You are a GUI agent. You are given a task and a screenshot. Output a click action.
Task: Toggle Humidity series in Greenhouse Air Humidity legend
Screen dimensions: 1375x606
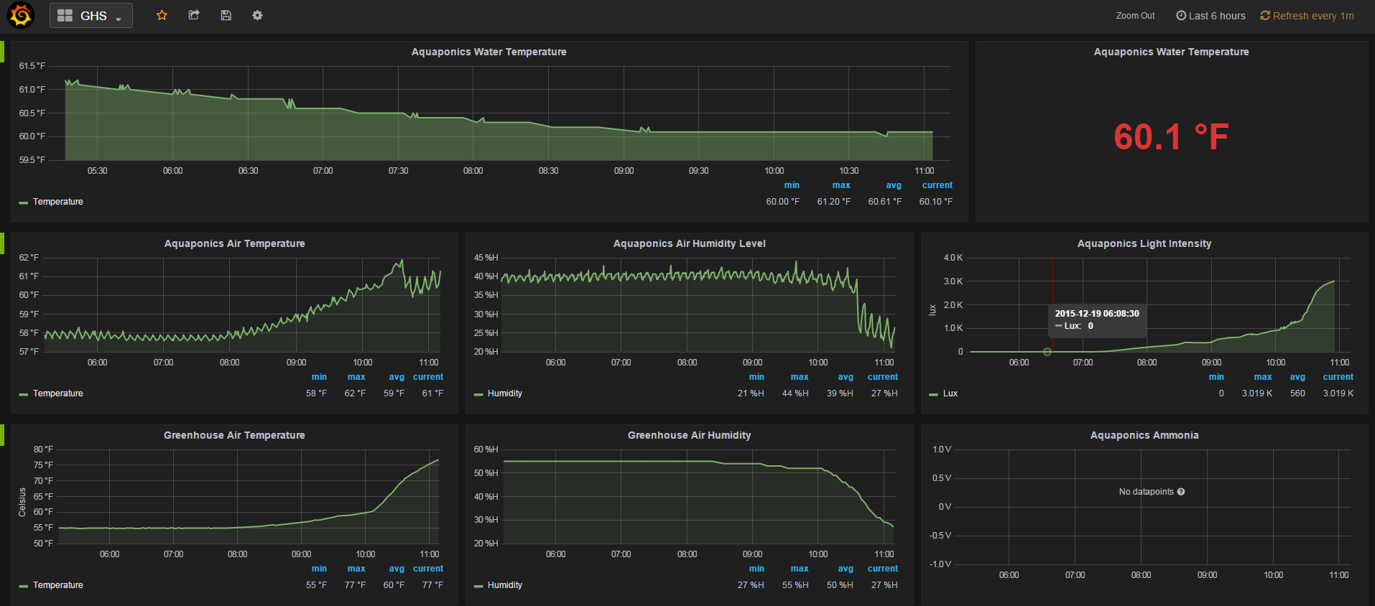[505, 585]
